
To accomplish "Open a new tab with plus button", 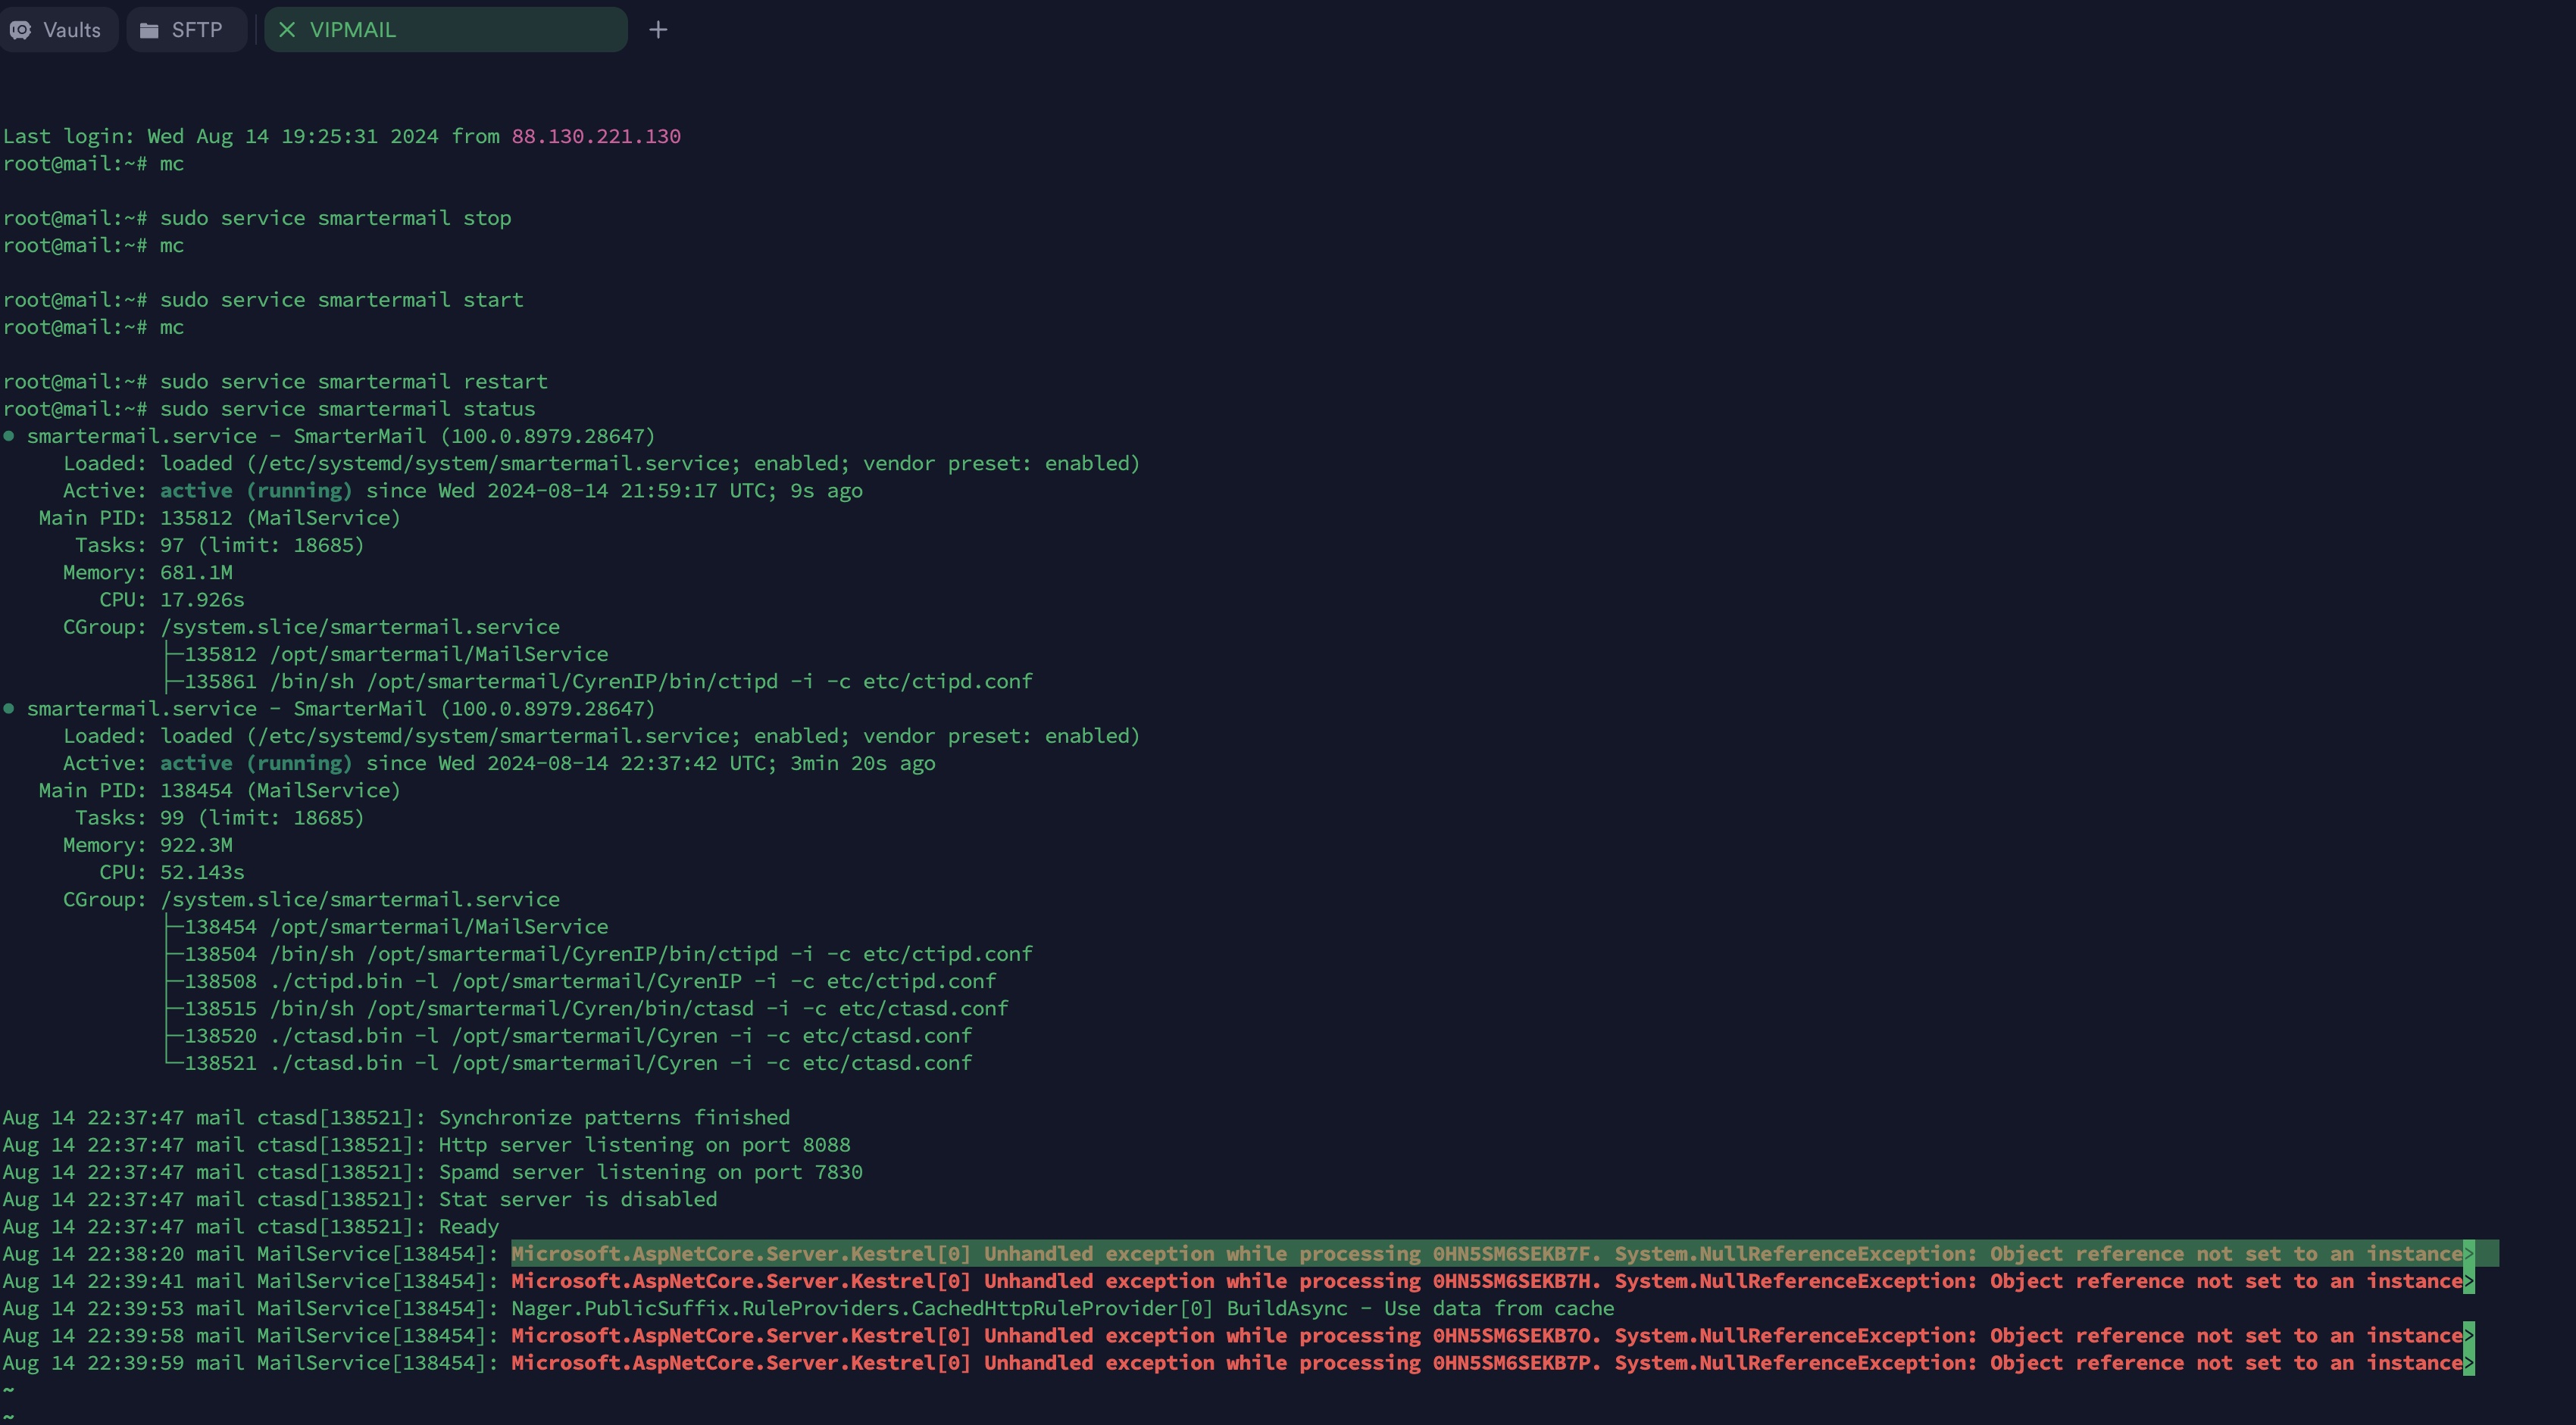I will coord(657,30).
